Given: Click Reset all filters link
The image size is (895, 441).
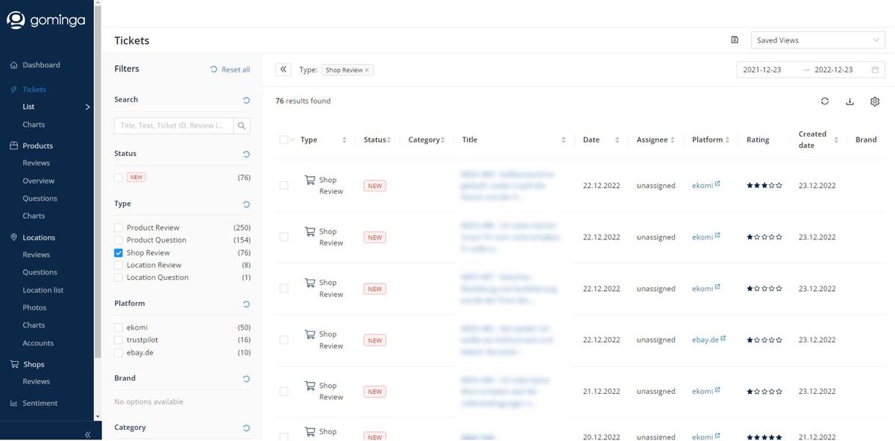Looking at the screenshot, I should [x=230, y=69].
